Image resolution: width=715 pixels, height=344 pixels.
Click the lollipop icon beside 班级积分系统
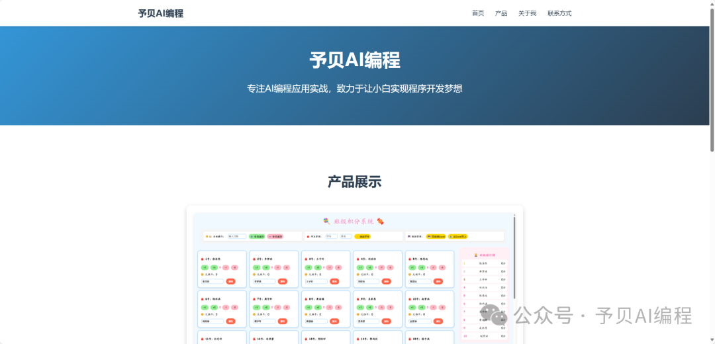[327, 222]
